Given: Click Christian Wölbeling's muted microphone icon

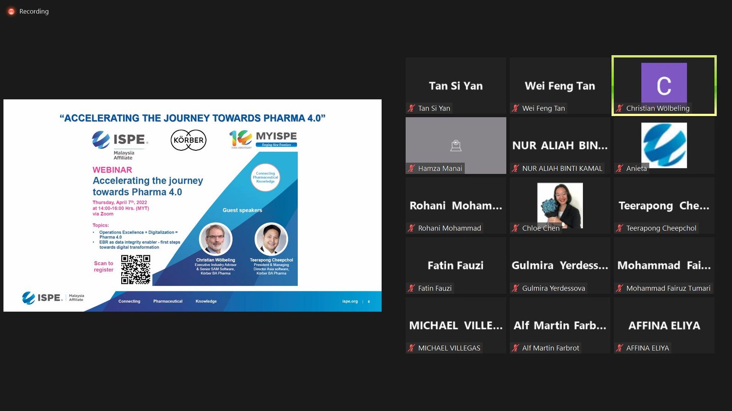Looking at the screenshot, I should [619, 108].
